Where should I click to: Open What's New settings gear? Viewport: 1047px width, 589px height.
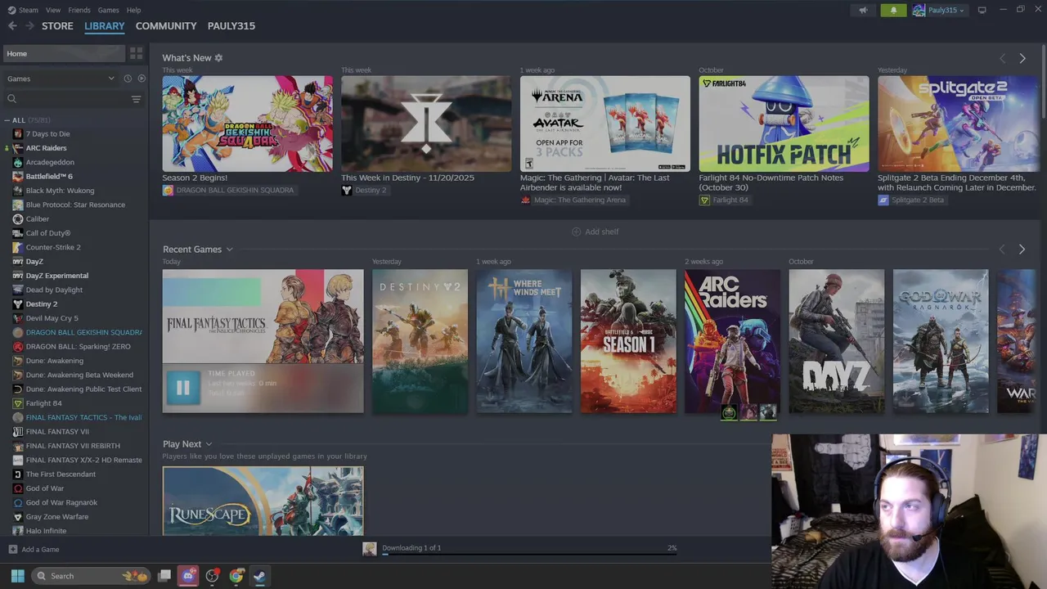point(218,58)
